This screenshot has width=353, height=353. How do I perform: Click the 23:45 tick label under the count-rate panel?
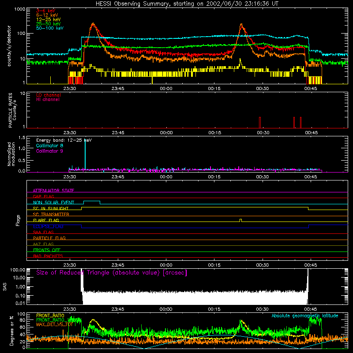[118, 89]
